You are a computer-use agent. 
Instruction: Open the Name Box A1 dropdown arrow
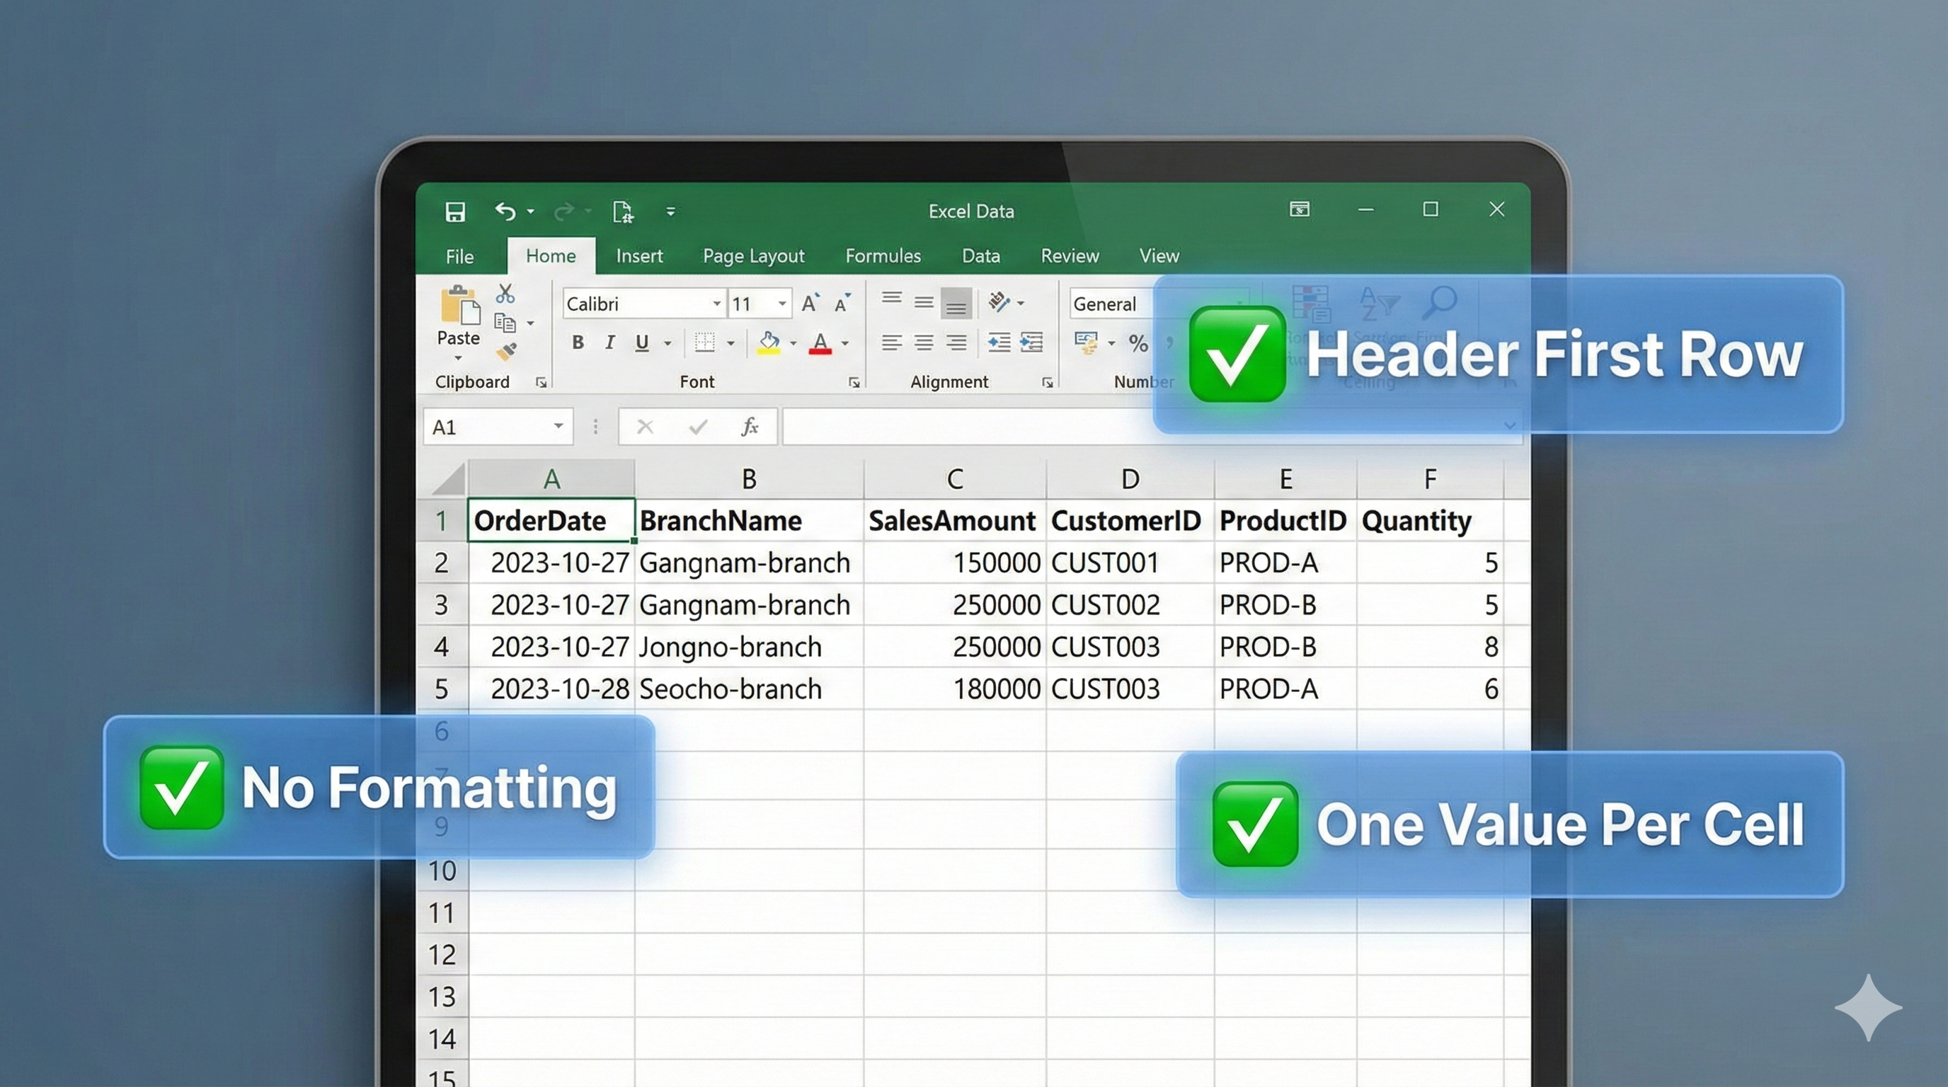point(558,426)
